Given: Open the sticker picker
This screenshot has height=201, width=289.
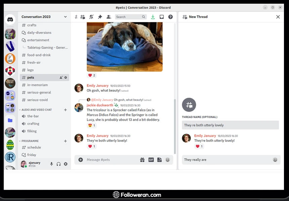Looking at the screenshot, I should [x=159, y=160].
